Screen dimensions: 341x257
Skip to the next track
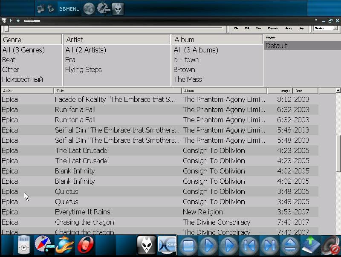(x=270, y=246)
